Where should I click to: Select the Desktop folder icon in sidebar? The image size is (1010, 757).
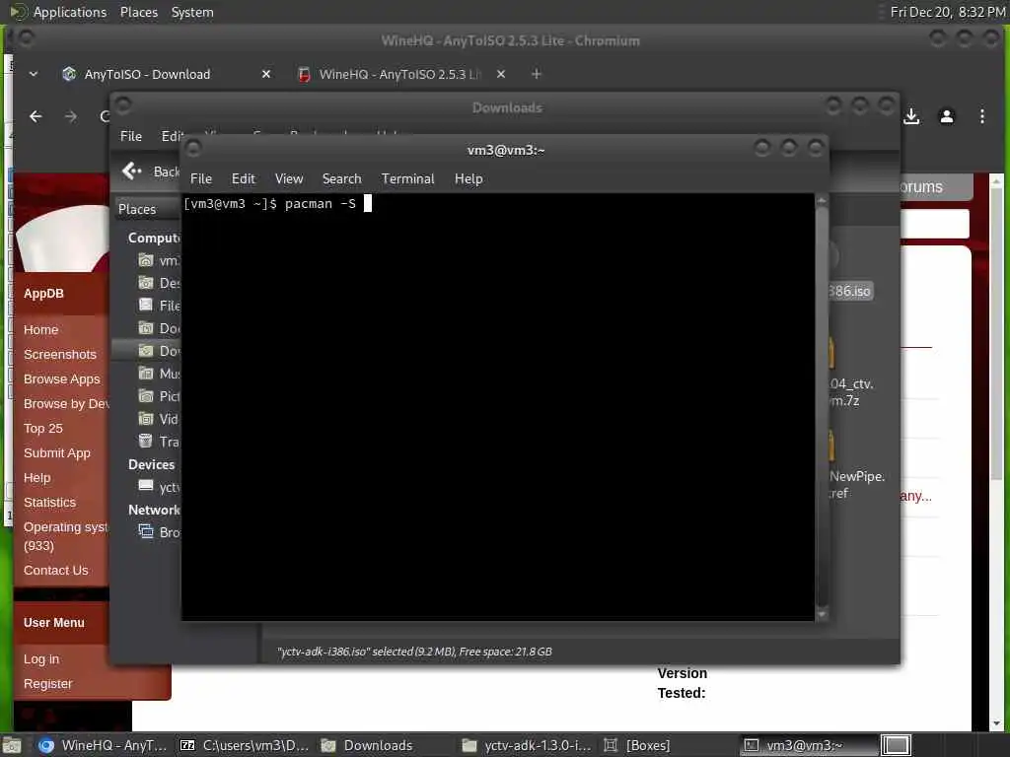pos(146,283)
